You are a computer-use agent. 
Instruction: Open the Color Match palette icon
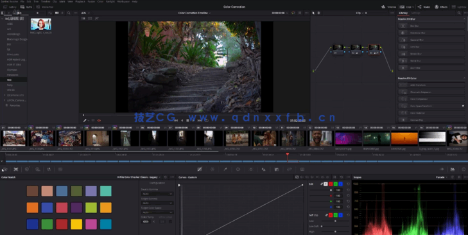[x=16, y=170]
